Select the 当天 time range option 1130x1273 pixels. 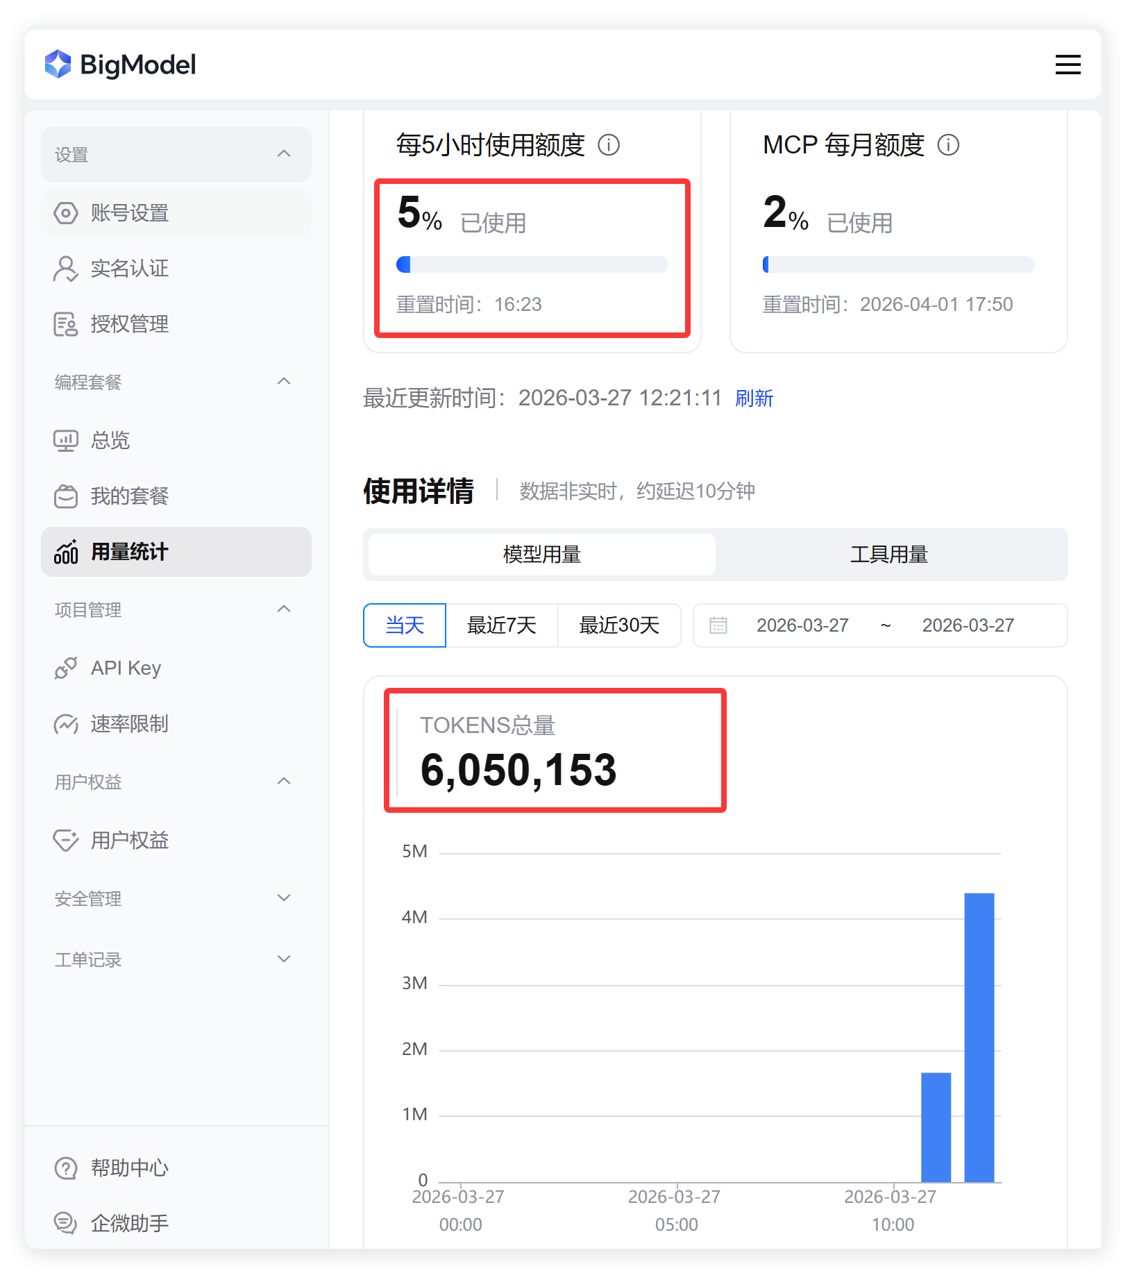tap(405, 625)
